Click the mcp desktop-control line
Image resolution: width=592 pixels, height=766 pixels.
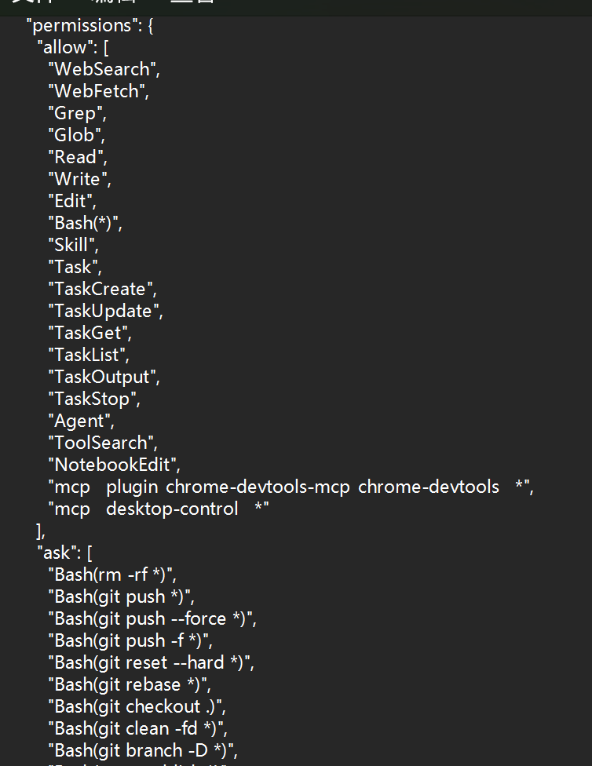coord(159,509)
